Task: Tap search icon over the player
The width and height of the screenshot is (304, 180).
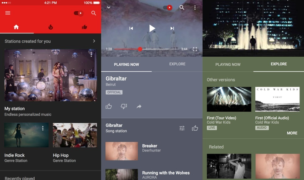Action: point(182,8)
